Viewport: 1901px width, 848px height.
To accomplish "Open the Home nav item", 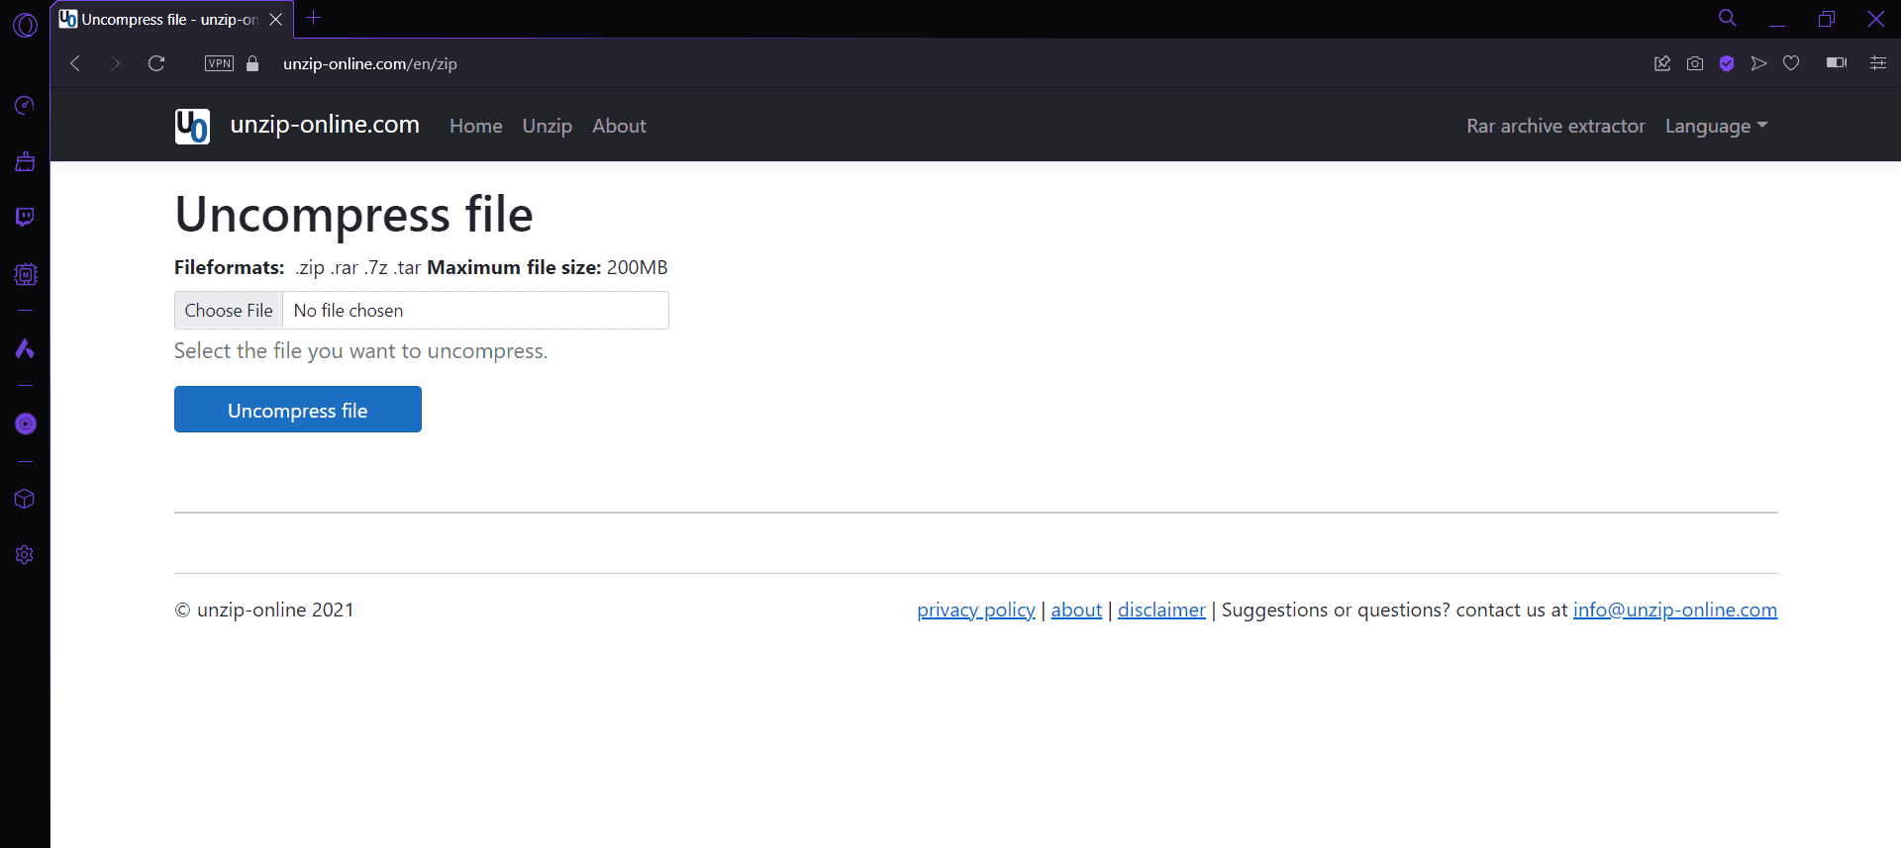I will tap(476, 126).
